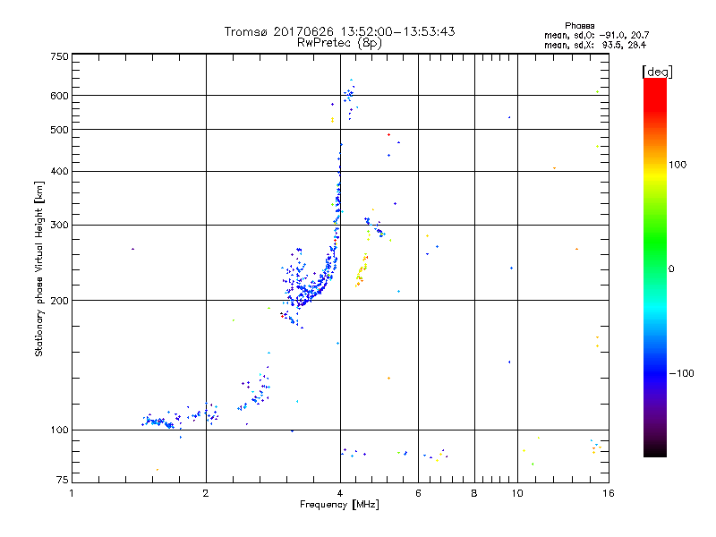Image resolution: width=716 pixels, height=537 pixels.
Task: Click the 'mean, sd,O: -91.0, 20.7' text
Action: click(596, 35)
